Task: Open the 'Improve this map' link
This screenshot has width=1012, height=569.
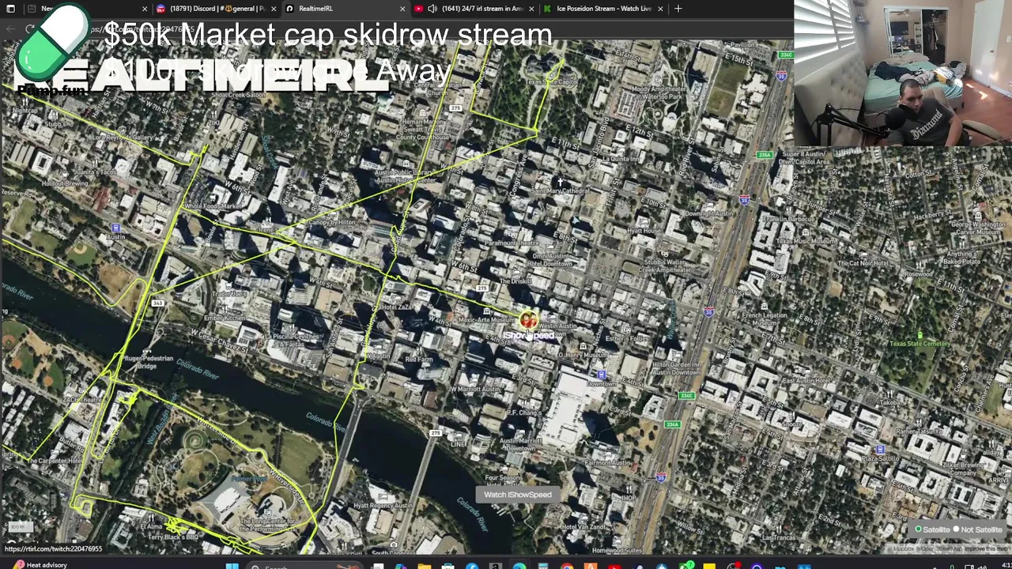Action: 986,549
